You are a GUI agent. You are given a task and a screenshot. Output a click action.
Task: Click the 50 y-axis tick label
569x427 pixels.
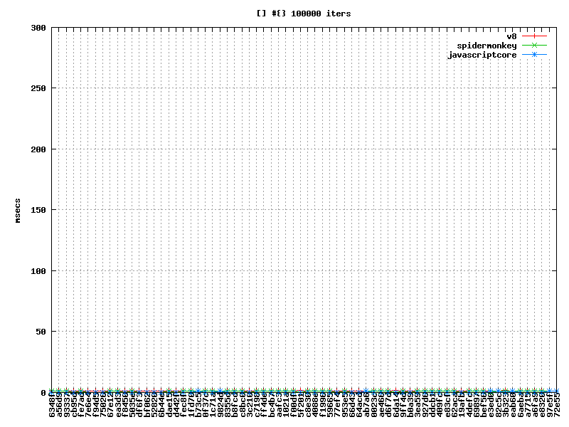41,332
